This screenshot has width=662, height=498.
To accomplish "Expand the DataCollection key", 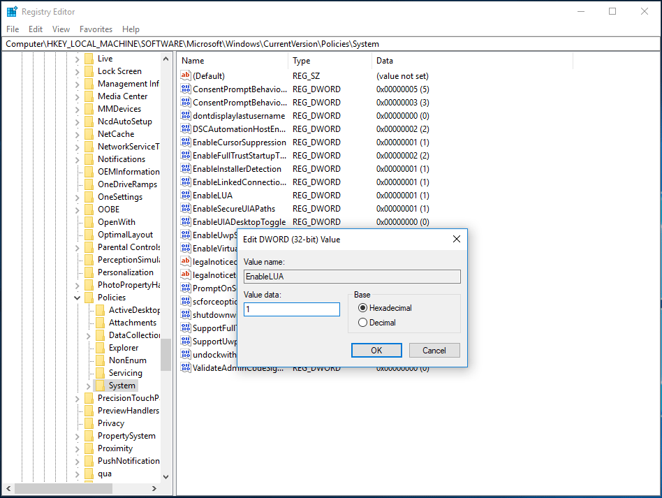I will tap(88, 336).
